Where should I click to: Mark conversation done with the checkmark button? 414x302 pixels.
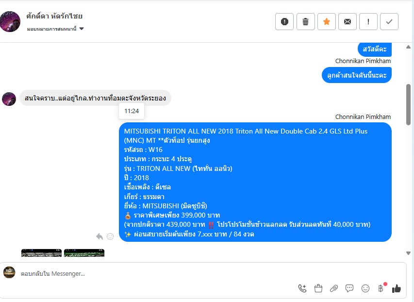pyautogui.click(x=389, y=21)
